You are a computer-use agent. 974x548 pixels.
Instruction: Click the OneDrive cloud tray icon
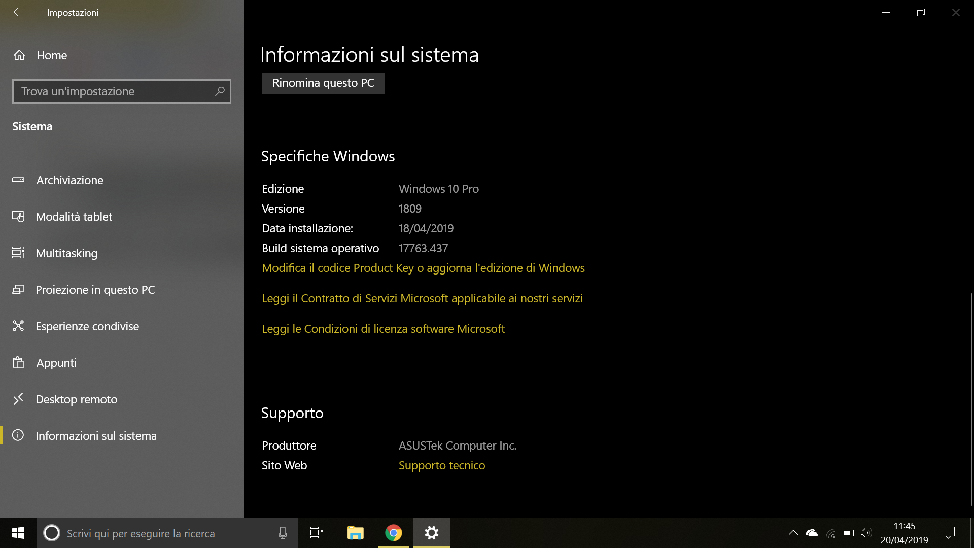812,533
